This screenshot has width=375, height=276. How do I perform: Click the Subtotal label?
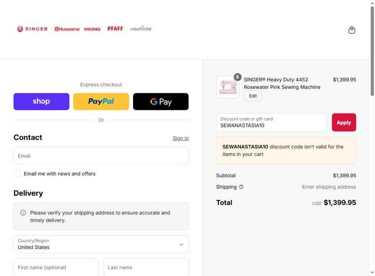[x=226, y=175]
